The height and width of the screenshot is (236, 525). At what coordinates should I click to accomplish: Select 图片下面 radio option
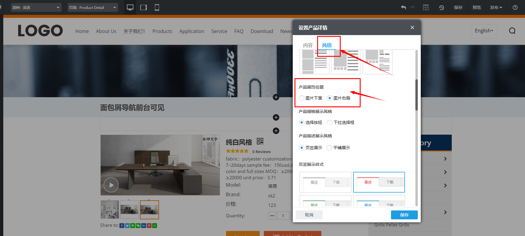[x=302, y=98]
